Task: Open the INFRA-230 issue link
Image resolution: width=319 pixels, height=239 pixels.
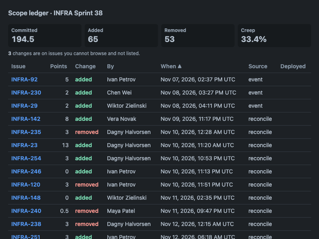Action: 26,93
